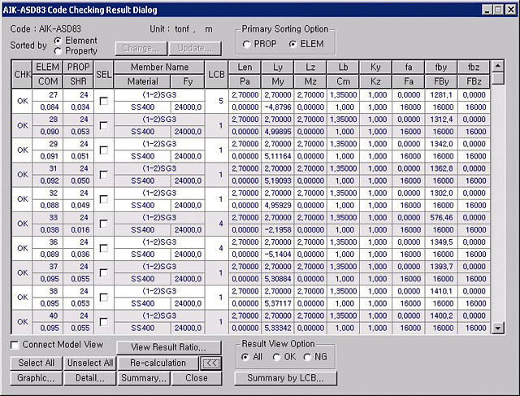Click the FBz column header
Image resolution: width=520 pixels, height=396 pixels.
[x=474, y=81]
